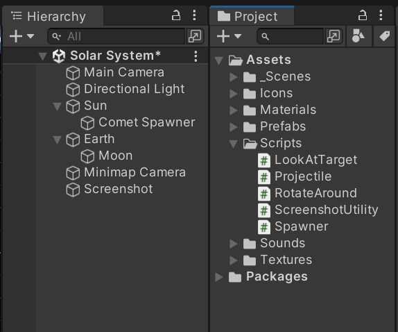Image resolution: width=398 pixels, height=332 pixels.
Task: Click the Project search field
Action: pyautogui.click(x=291, y=36)
